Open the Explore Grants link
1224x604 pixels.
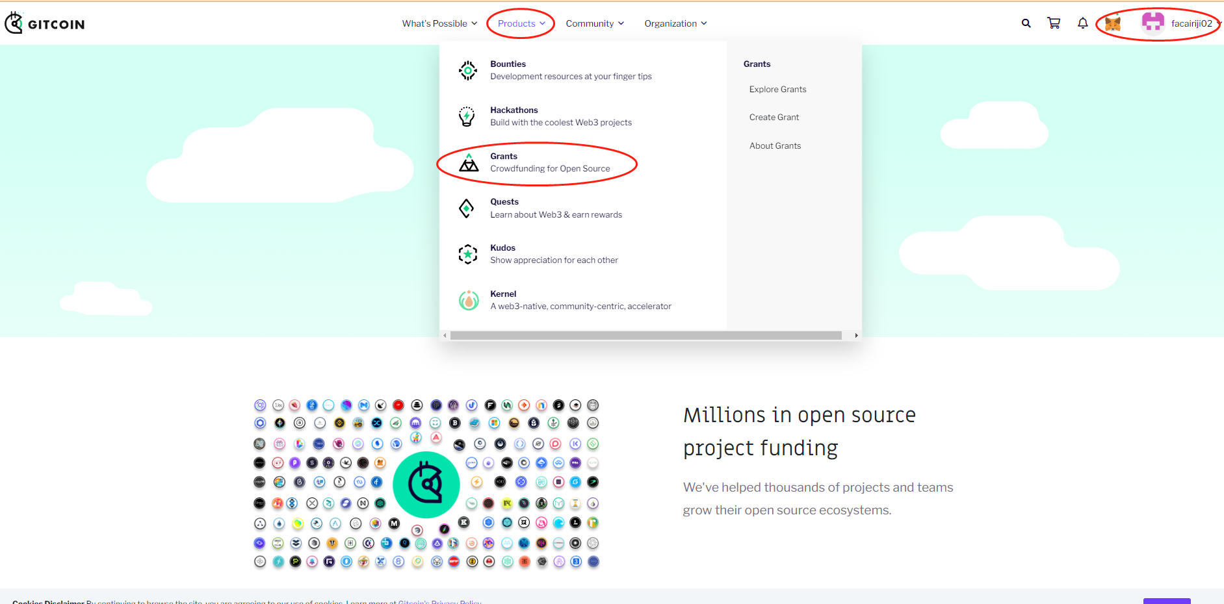[x=777, y=90]
